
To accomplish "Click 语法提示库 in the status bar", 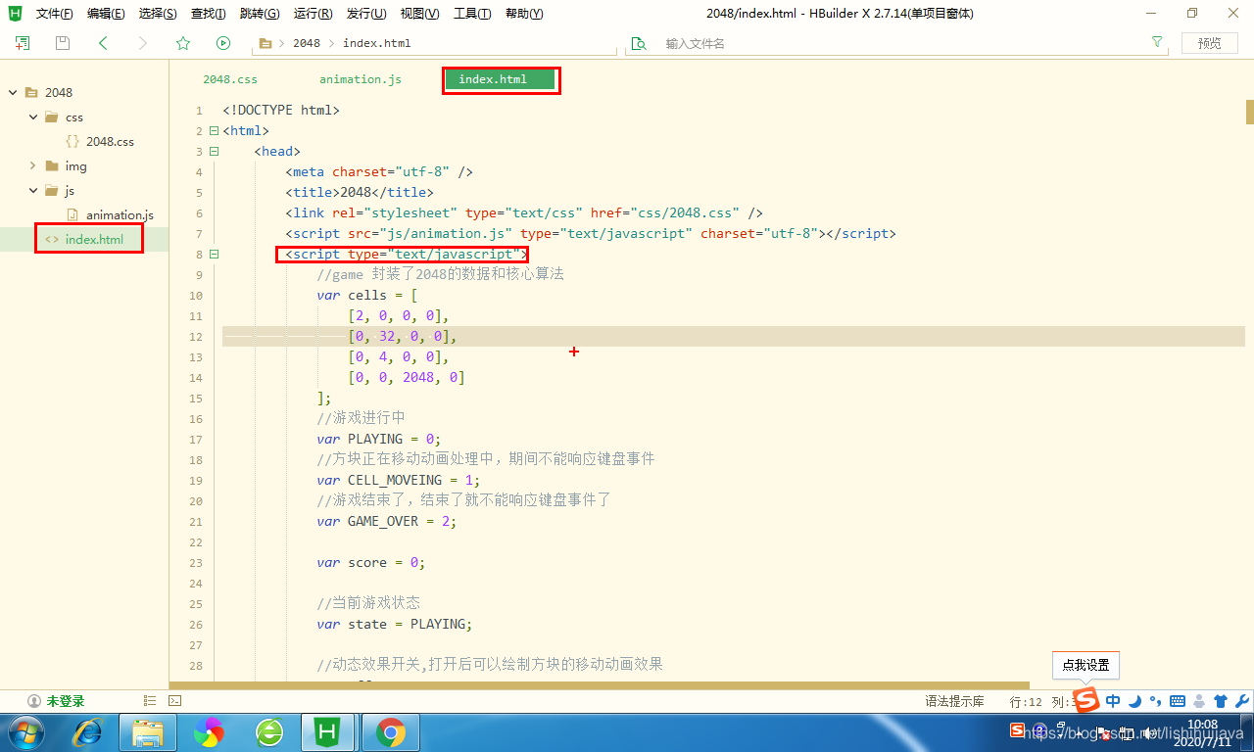I will tap(954, 701).
